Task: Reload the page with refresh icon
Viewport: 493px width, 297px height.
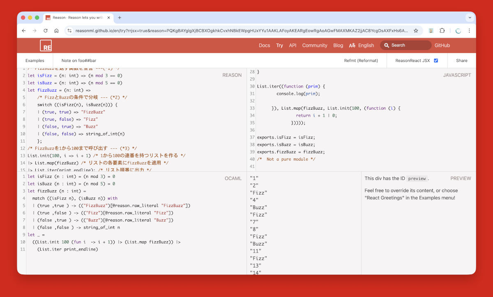Action: (x=46, y=31)
